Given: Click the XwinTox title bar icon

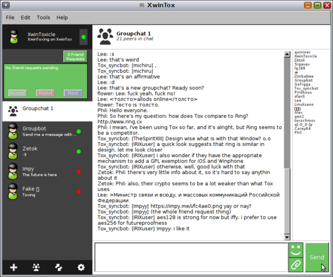Looking at the screenshot, I should click(142, 5).
